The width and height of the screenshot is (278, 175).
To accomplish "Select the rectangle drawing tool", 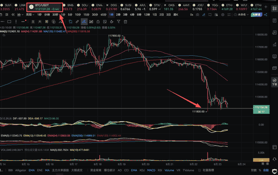I will [x=9, y=22].
